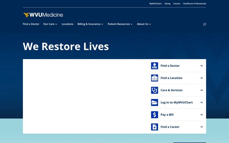
Task: Click the arrow beside Care & Services
Action: click(x=201, y=90)
